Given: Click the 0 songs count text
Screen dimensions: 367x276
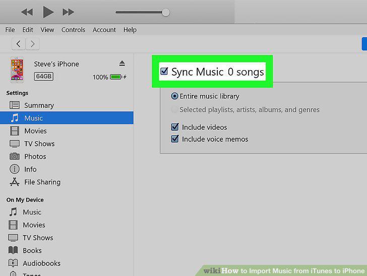Looking at the screenshot, I should click(246, 72).
